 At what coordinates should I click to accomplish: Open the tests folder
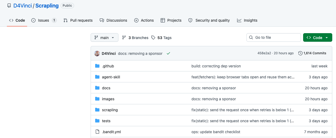click(106, 121)
